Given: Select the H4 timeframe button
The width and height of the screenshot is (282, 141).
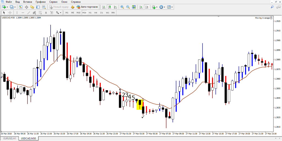Looking at the screenshot, I should coord(96,13).
